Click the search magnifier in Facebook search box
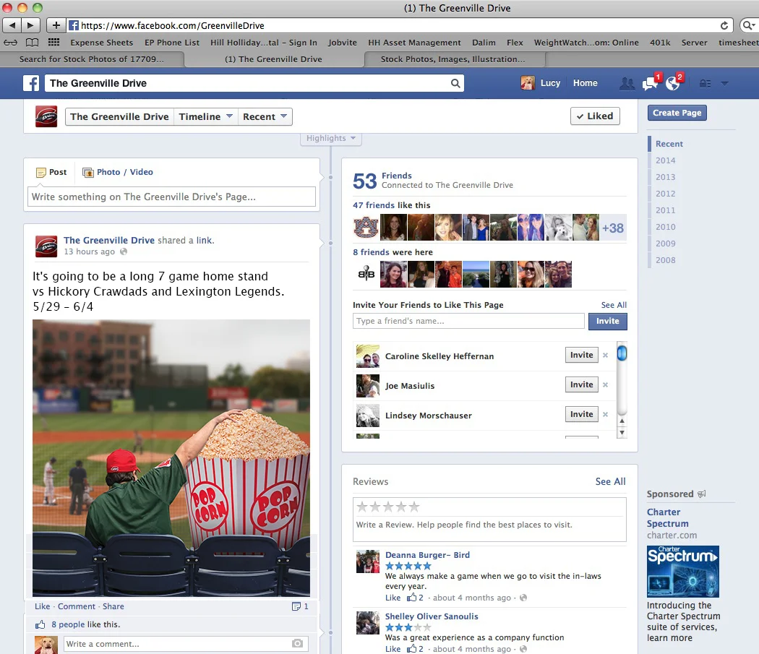Image resolution: width=759 pixels, height=654 pixels. (455, 83)
